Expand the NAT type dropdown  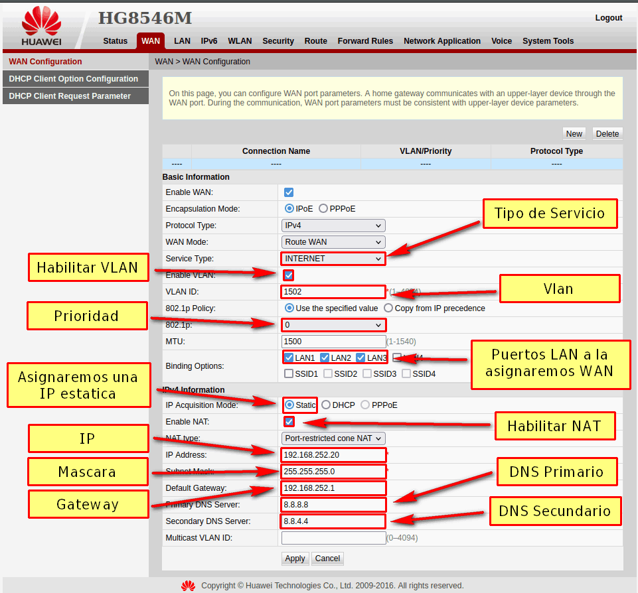333,438
